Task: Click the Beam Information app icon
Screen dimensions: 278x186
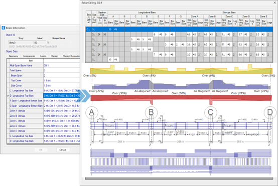Action: 4,28
